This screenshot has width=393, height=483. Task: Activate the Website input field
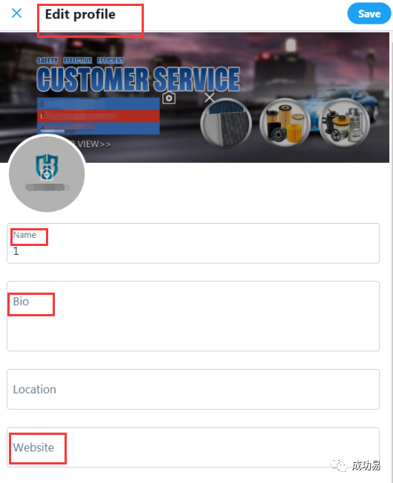click(x=194, y=447)
